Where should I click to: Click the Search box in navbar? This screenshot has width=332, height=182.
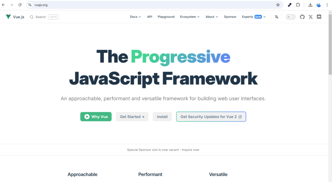click(44, 17)
